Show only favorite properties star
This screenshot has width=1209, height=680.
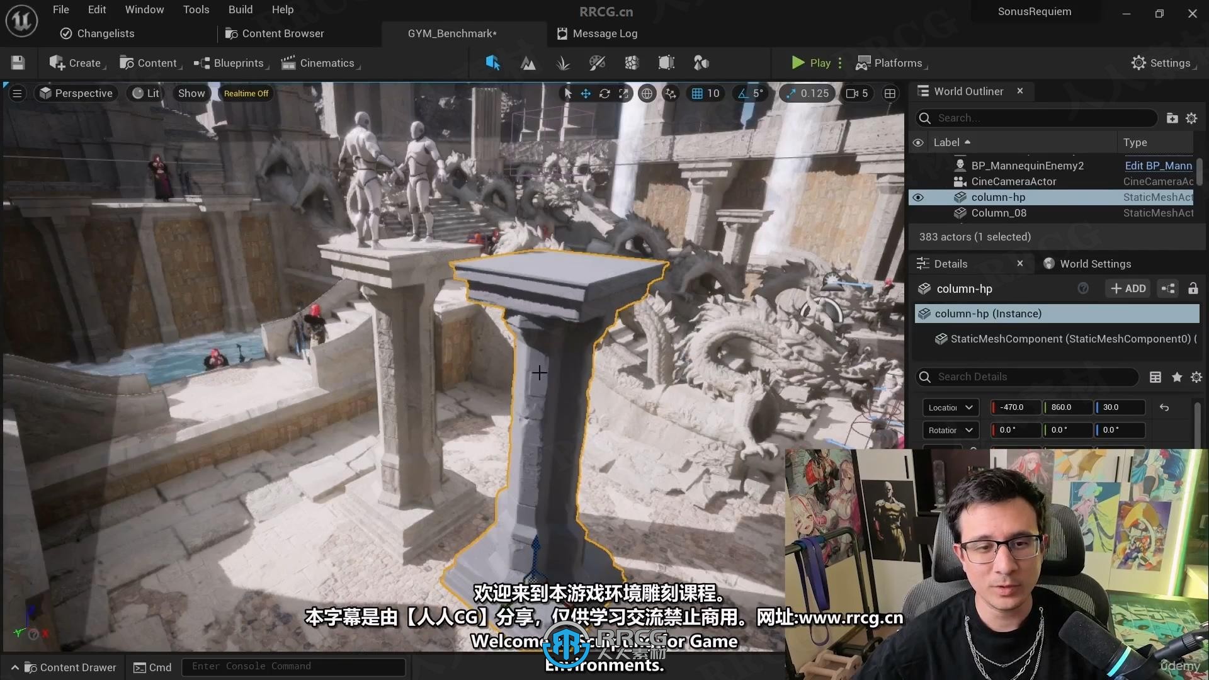(1177, 377)
